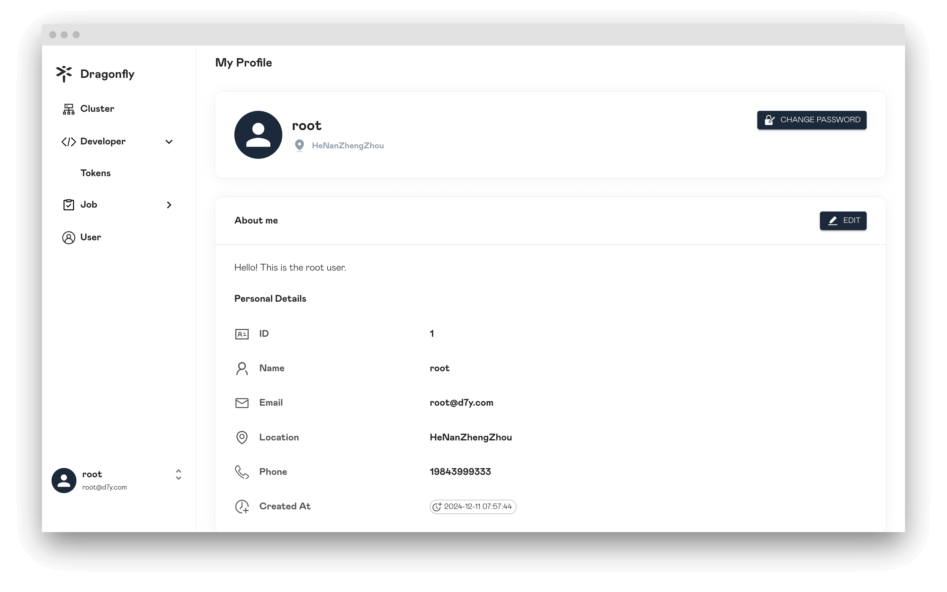Toggle the Created At timestamp display
This screenshot has width=947, height=592.
tap(473, 506)
